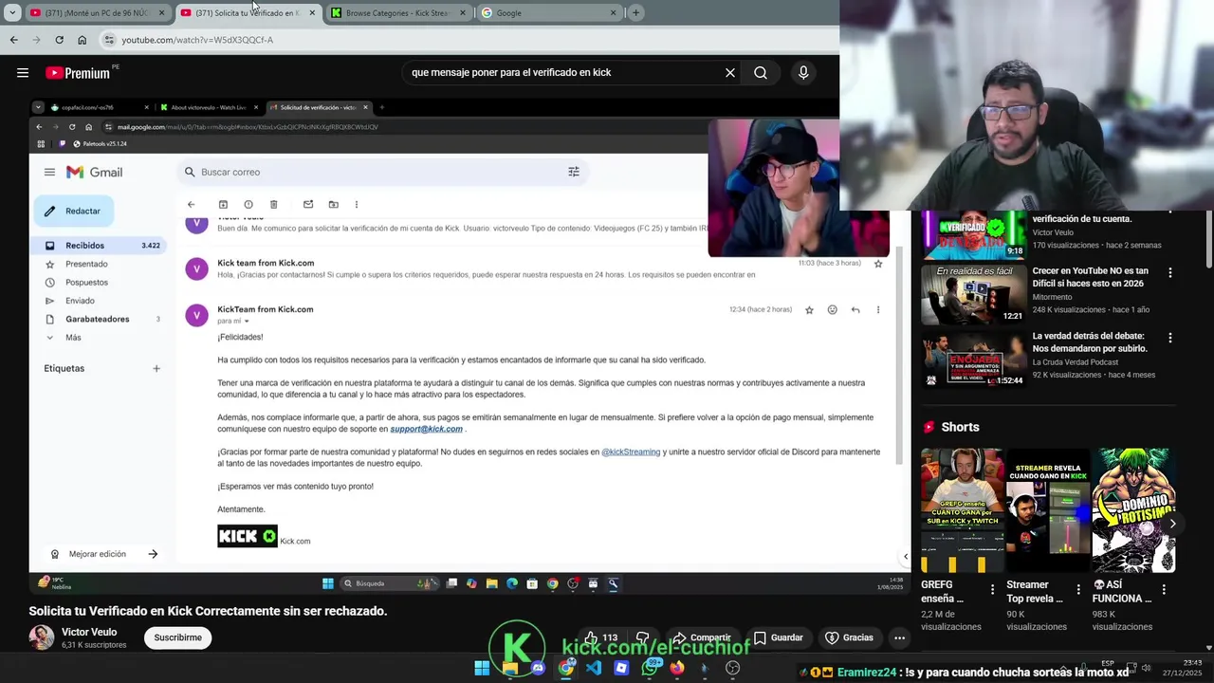Open the 'DOMINIO ROTISIMO' short thumbnail

[1133, 510]
